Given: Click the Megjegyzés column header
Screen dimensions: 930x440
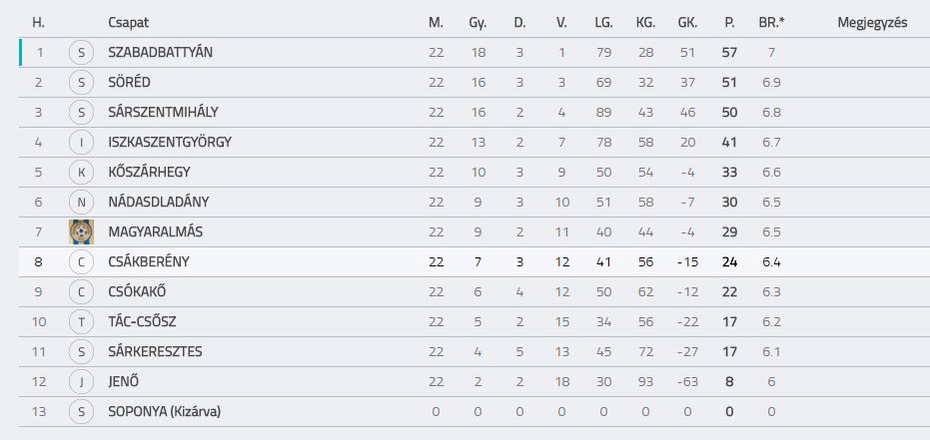Looking at the screenshot, I should [872, 23].
